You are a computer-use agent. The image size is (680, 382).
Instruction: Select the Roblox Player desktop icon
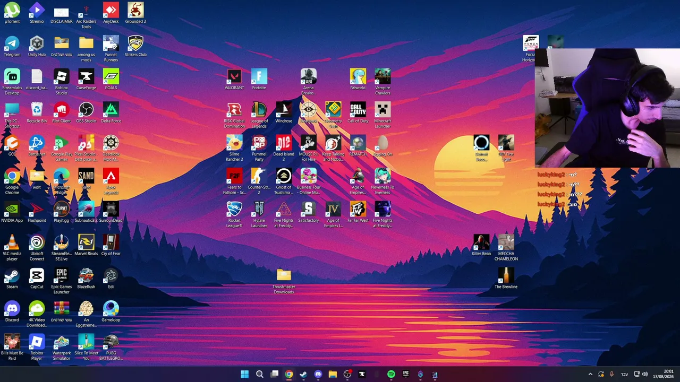[x=37, y=348]
